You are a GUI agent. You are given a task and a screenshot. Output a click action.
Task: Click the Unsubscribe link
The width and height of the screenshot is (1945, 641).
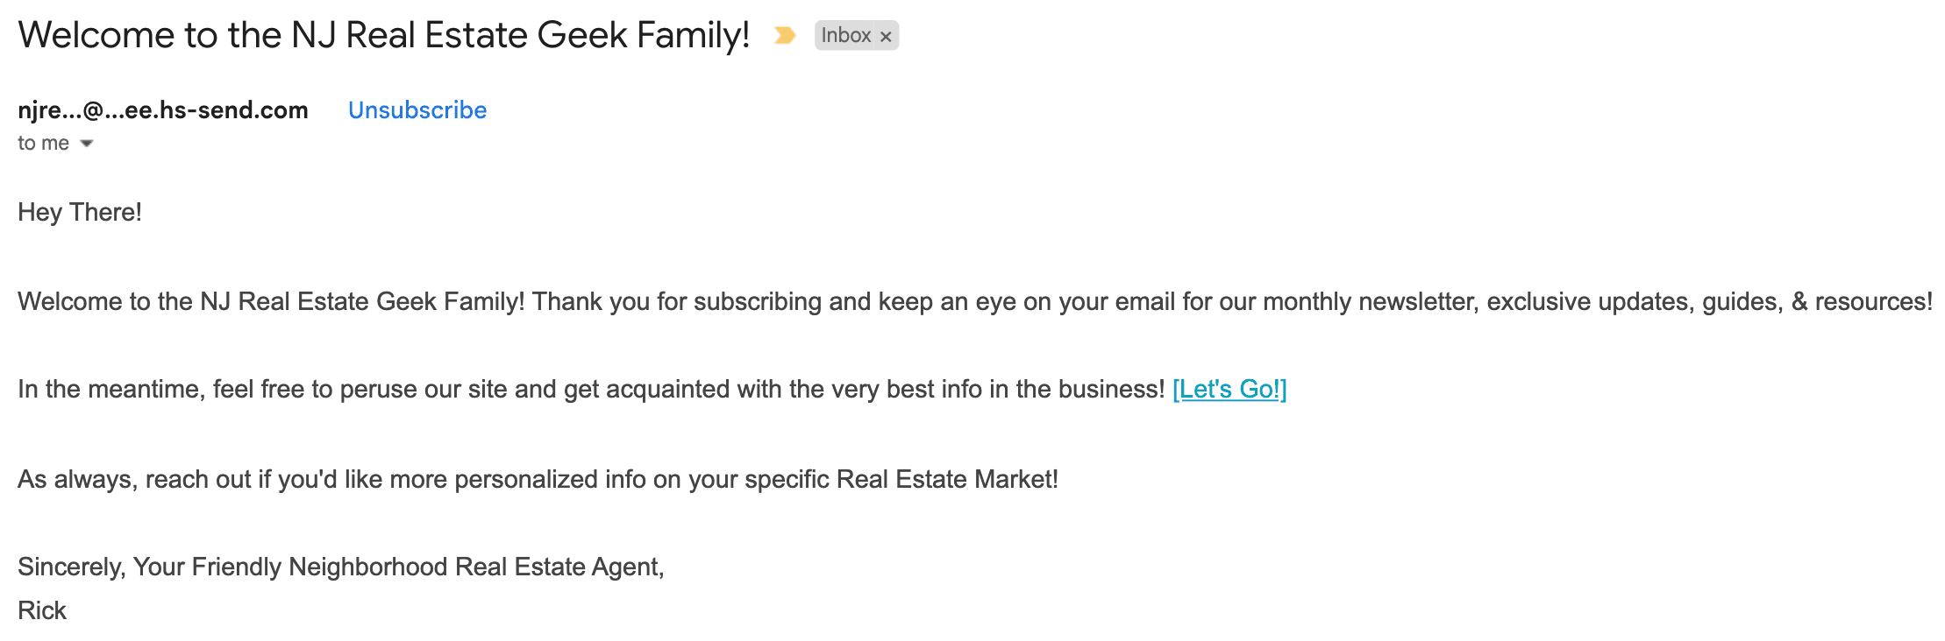(417, 110)
